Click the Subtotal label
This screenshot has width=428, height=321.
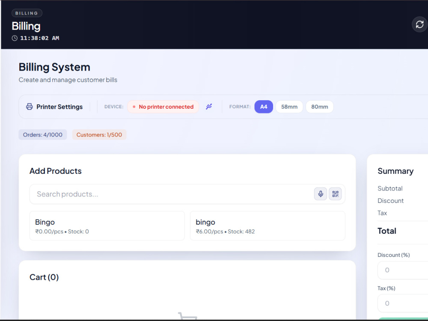pyautogui.click(x=390, y=188)
